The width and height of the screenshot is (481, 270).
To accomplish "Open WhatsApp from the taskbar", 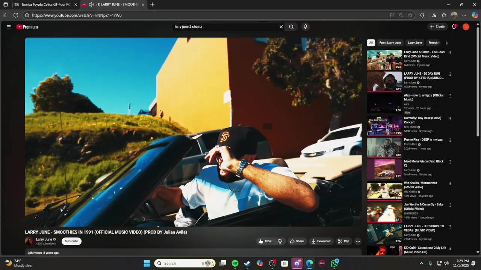I will [x=334, y=263].
